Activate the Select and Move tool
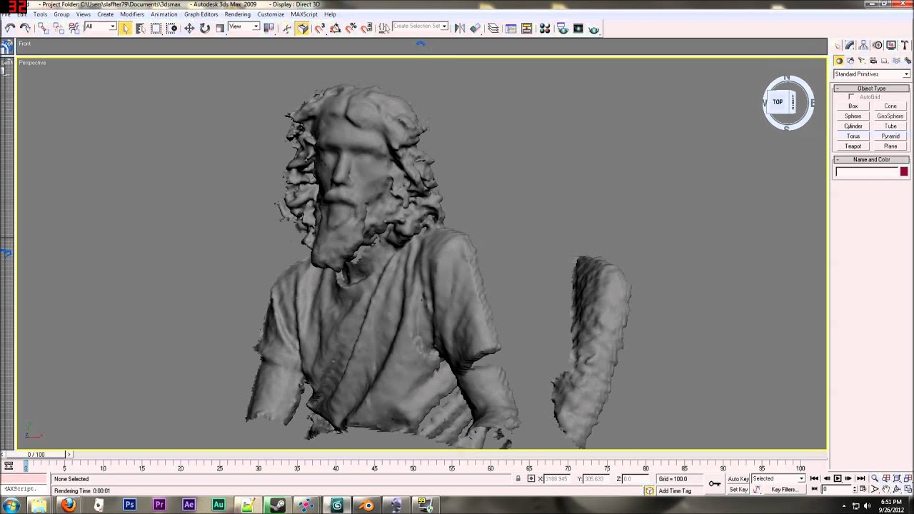Image resolution: width=914 pixels, height=514 pixels. point(189,29)
